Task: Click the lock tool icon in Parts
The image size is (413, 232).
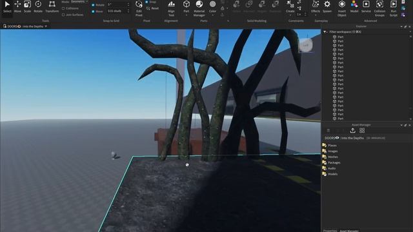Action: [223, 8]
